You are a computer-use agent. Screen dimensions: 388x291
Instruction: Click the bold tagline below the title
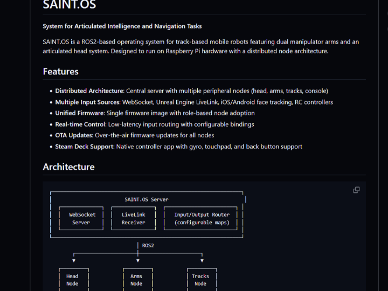[122, 26]
